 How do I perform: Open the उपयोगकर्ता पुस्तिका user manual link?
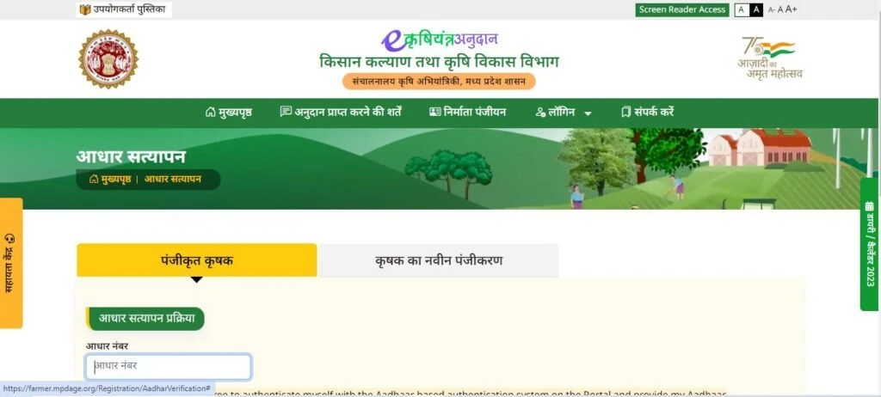coord(124,9)
